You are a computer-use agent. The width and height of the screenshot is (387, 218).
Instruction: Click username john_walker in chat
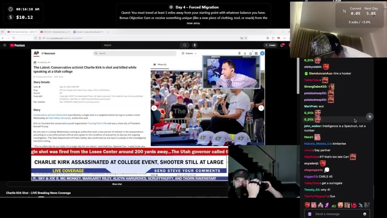pos(313,126)
